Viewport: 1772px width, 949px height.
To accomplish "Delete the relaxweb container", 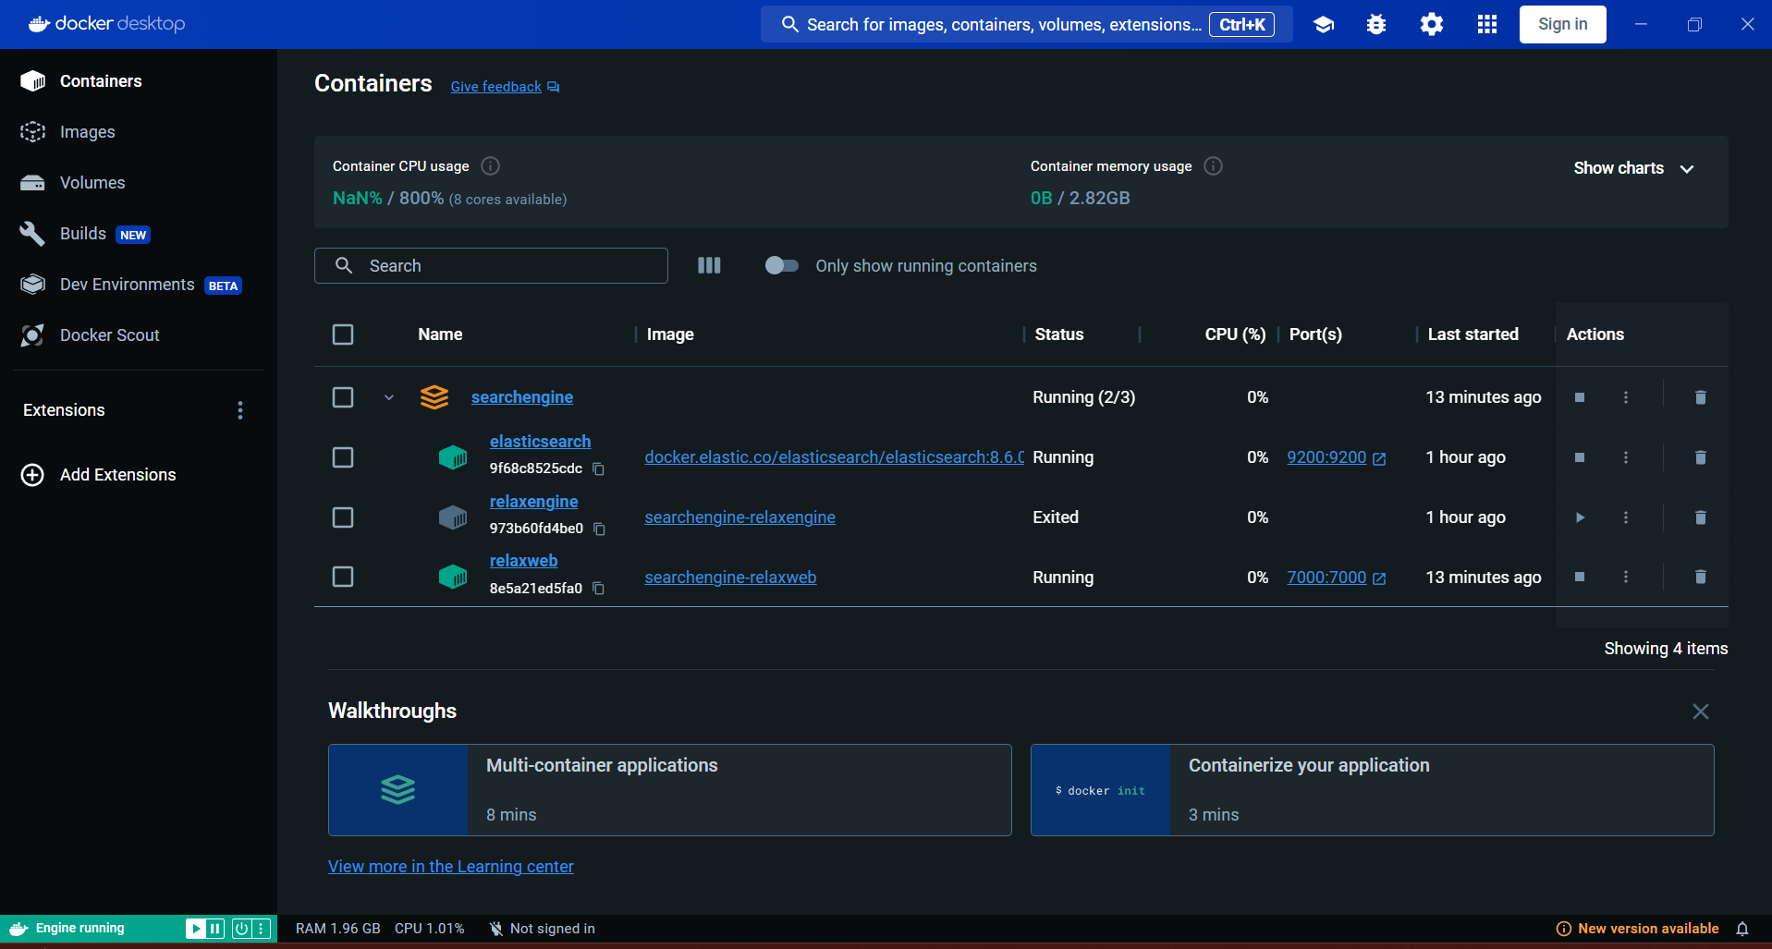I will point(1700,577).
